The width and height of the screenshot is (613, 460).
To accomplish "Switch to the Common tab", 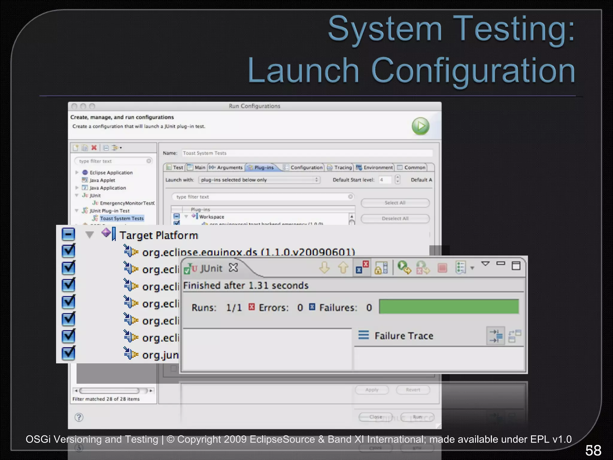I will [x=411, y=167].
